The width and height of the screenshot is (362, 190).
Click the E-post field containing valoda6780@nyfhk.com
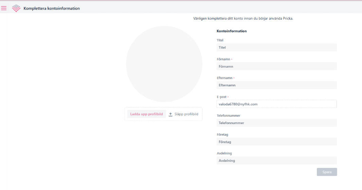(x=276, y=104)
